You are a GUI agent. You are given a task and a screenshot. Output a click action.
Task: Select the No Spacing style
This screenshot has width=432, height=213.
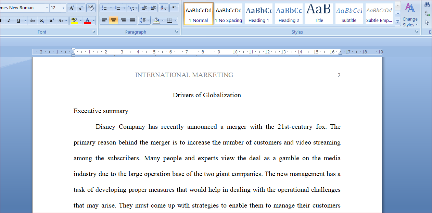pos(229,14)
